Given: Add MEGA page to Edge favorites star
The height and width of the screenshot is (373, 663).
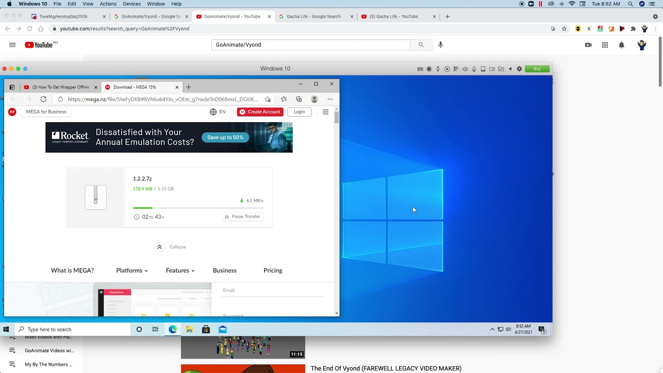Looking at the screenshot, I should click(x=268, y=99).
